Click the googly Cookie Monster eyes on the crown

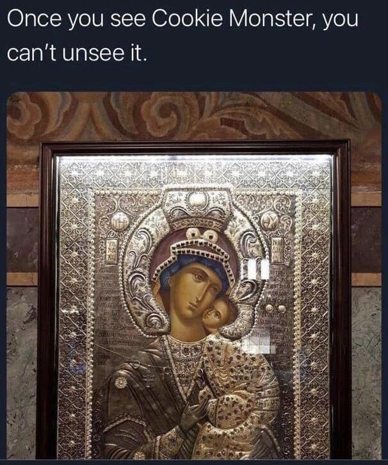202,235
